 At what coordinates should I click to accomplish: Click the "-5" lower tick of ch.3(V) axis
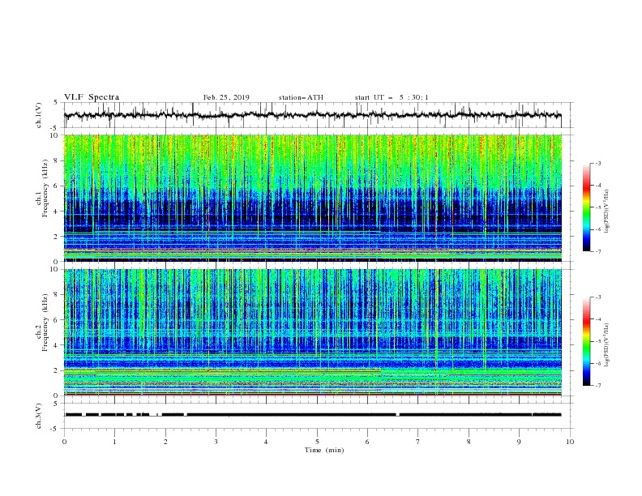[x=55, y=429]
